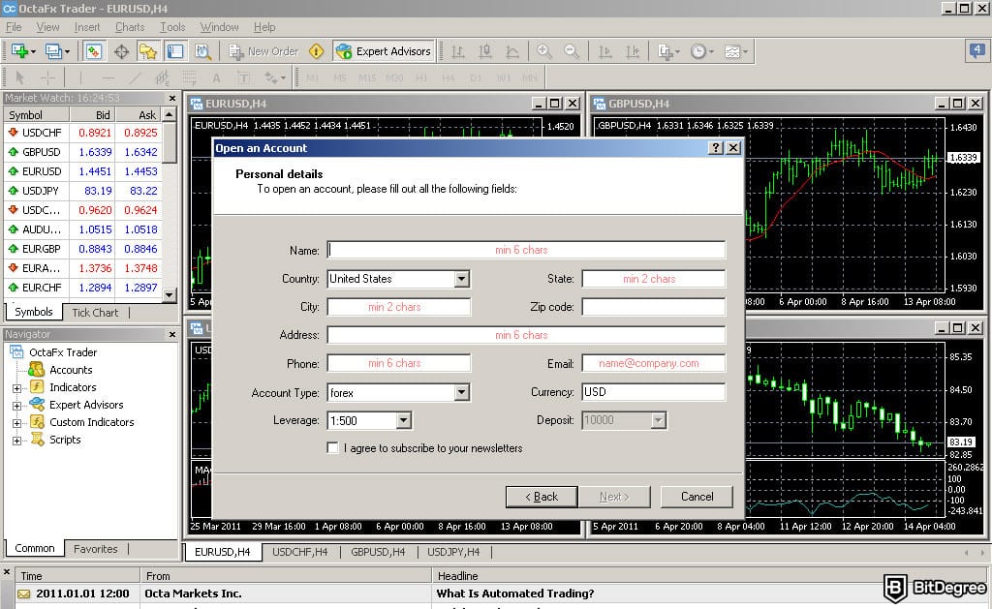This screenshot has width=992, height=609.
Task: Select the vertical line drawing tool
Action: [80, 77]
